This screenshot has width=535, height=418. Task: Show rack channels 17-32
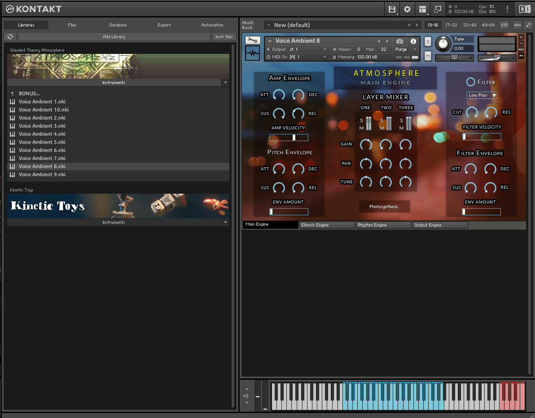pos(451,25)
